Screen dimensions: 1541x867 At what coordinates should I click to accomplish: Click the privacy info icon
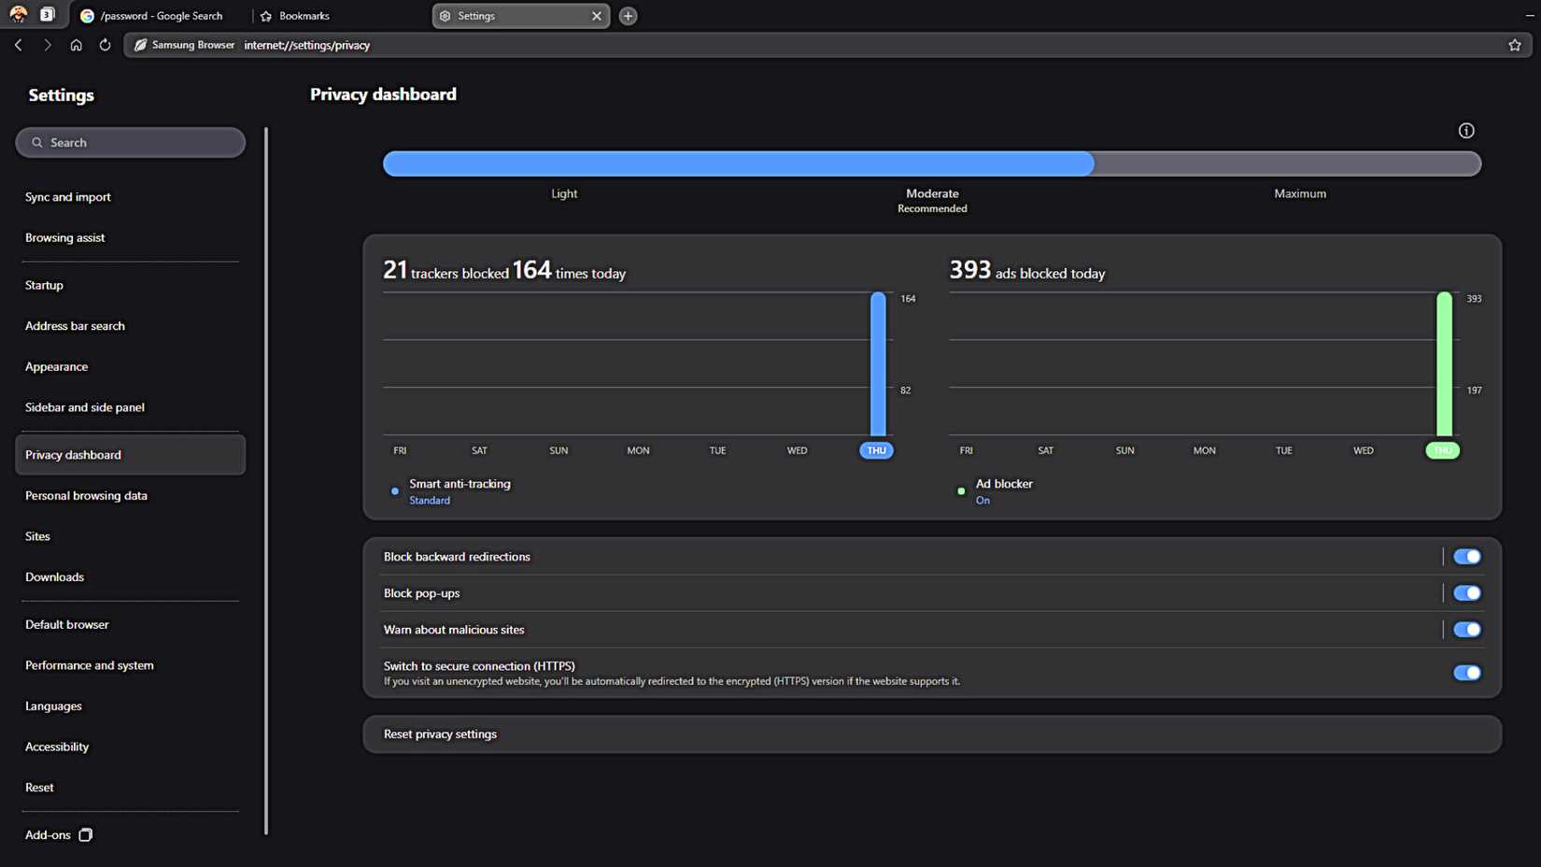coord(1466,131)
